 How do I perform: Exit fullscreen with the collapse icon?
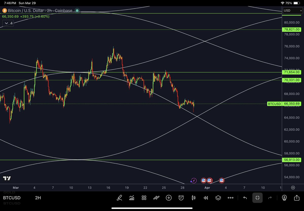257,198
